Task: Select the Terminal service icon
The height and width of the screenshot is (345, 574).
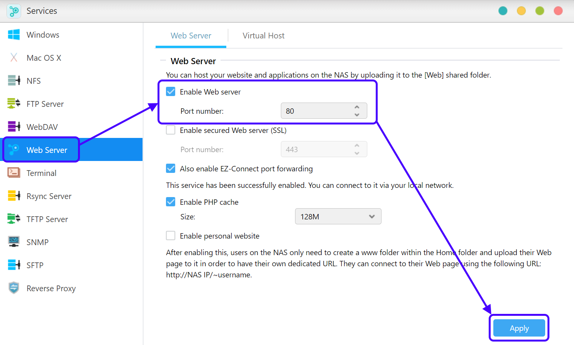Action: pyautogui.click(x=14, y=173)
